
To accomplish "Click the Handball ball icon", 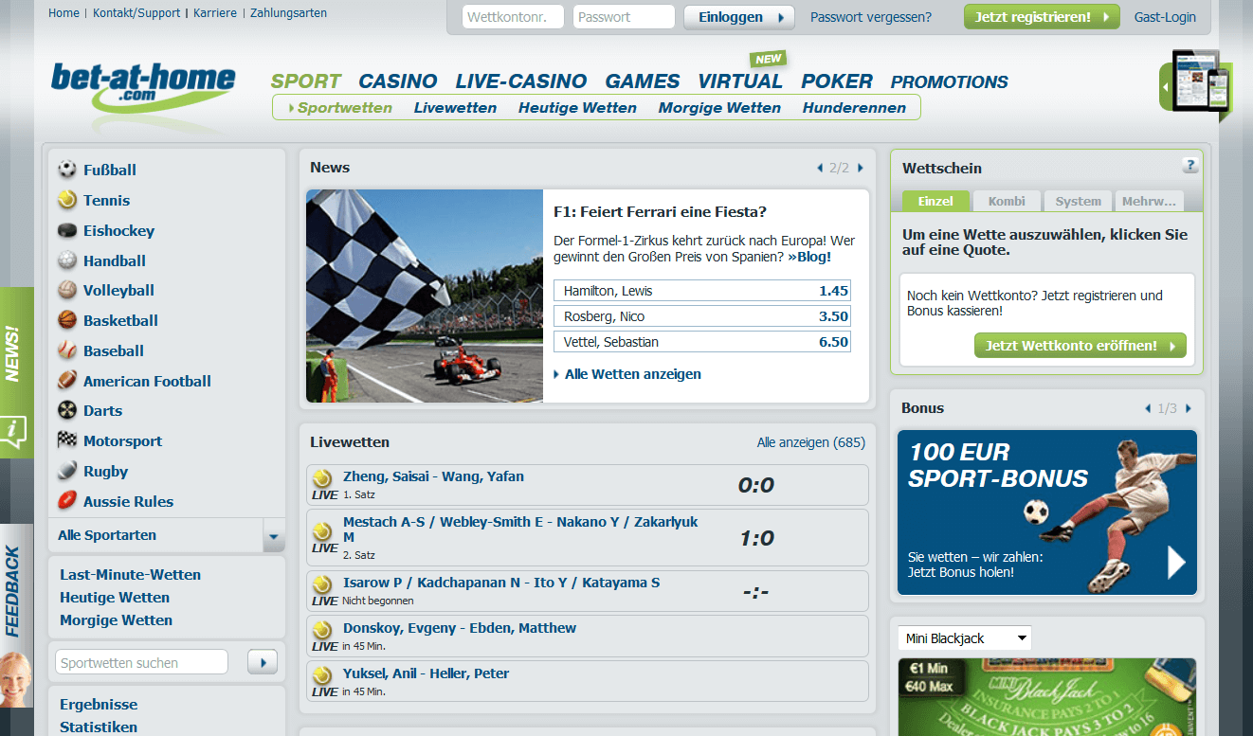I will [x=67, y=260].
